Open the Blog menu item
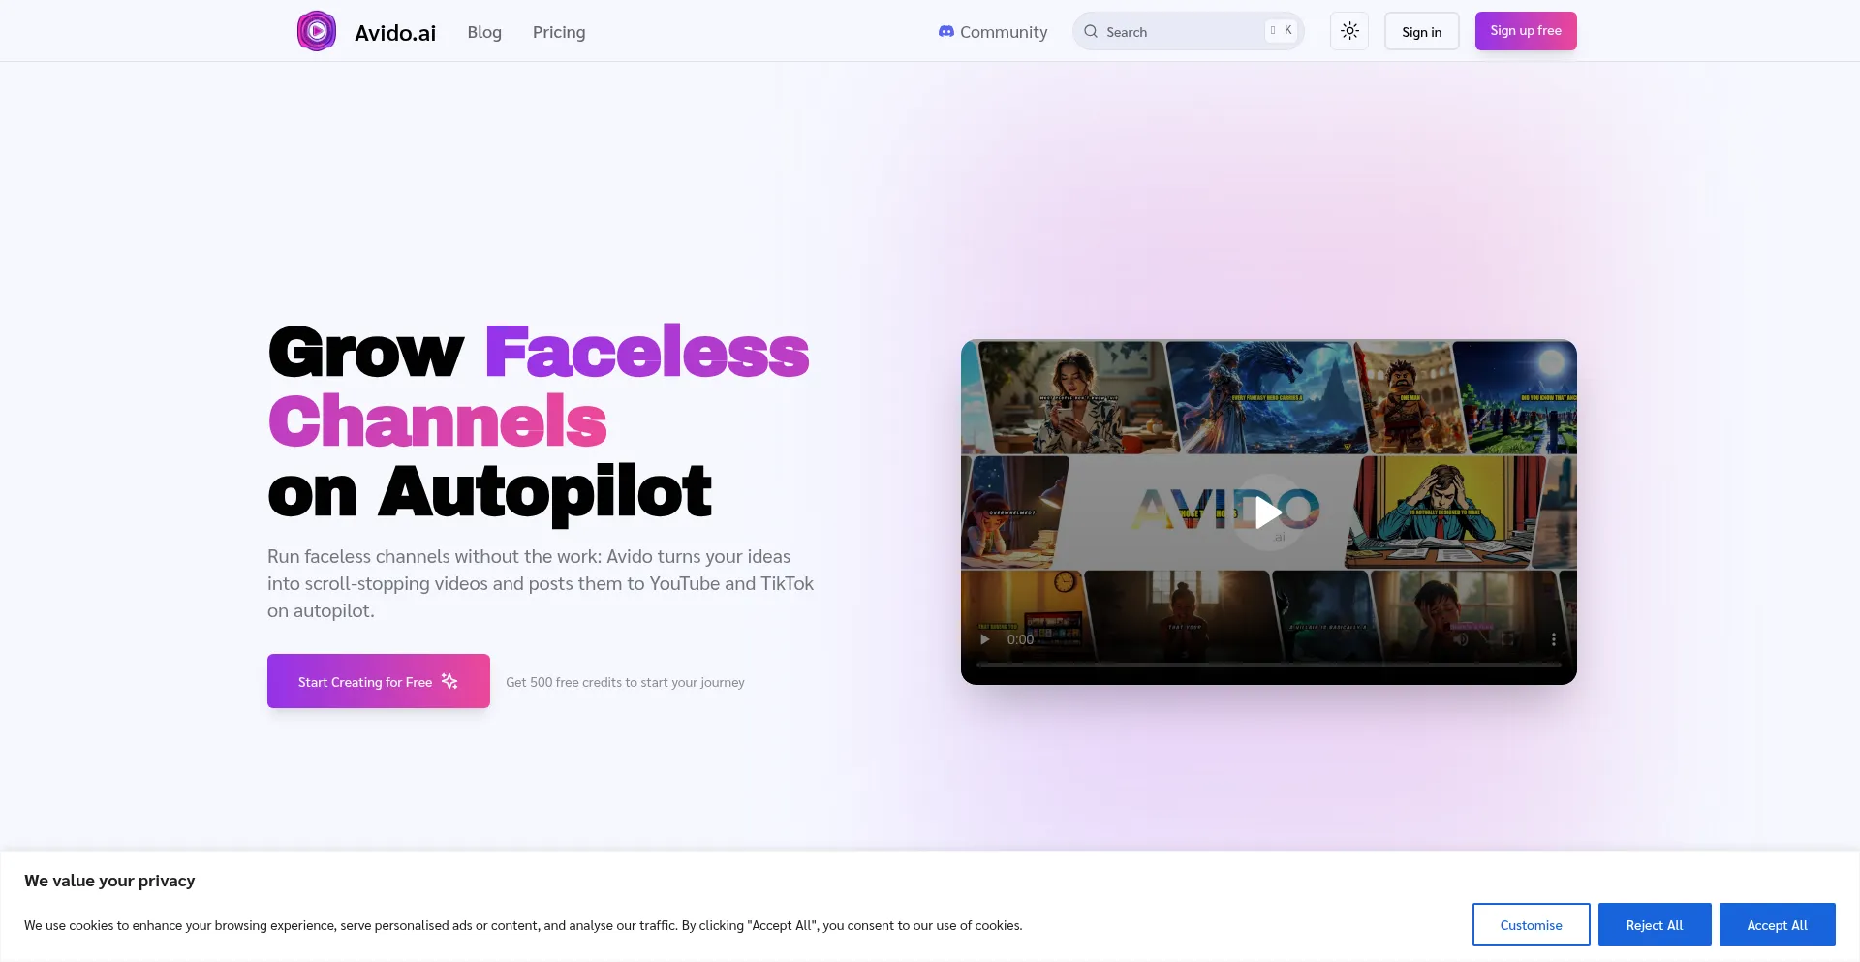Viewport: 1860px width, 962px height. (484, 32)
